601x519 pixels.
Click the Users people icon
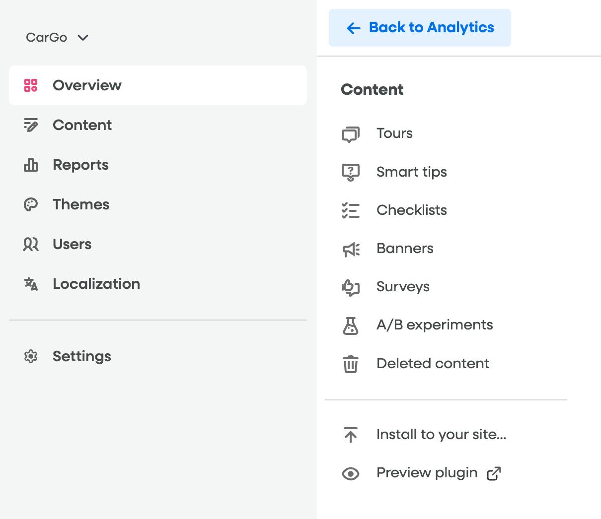point(31,244)
